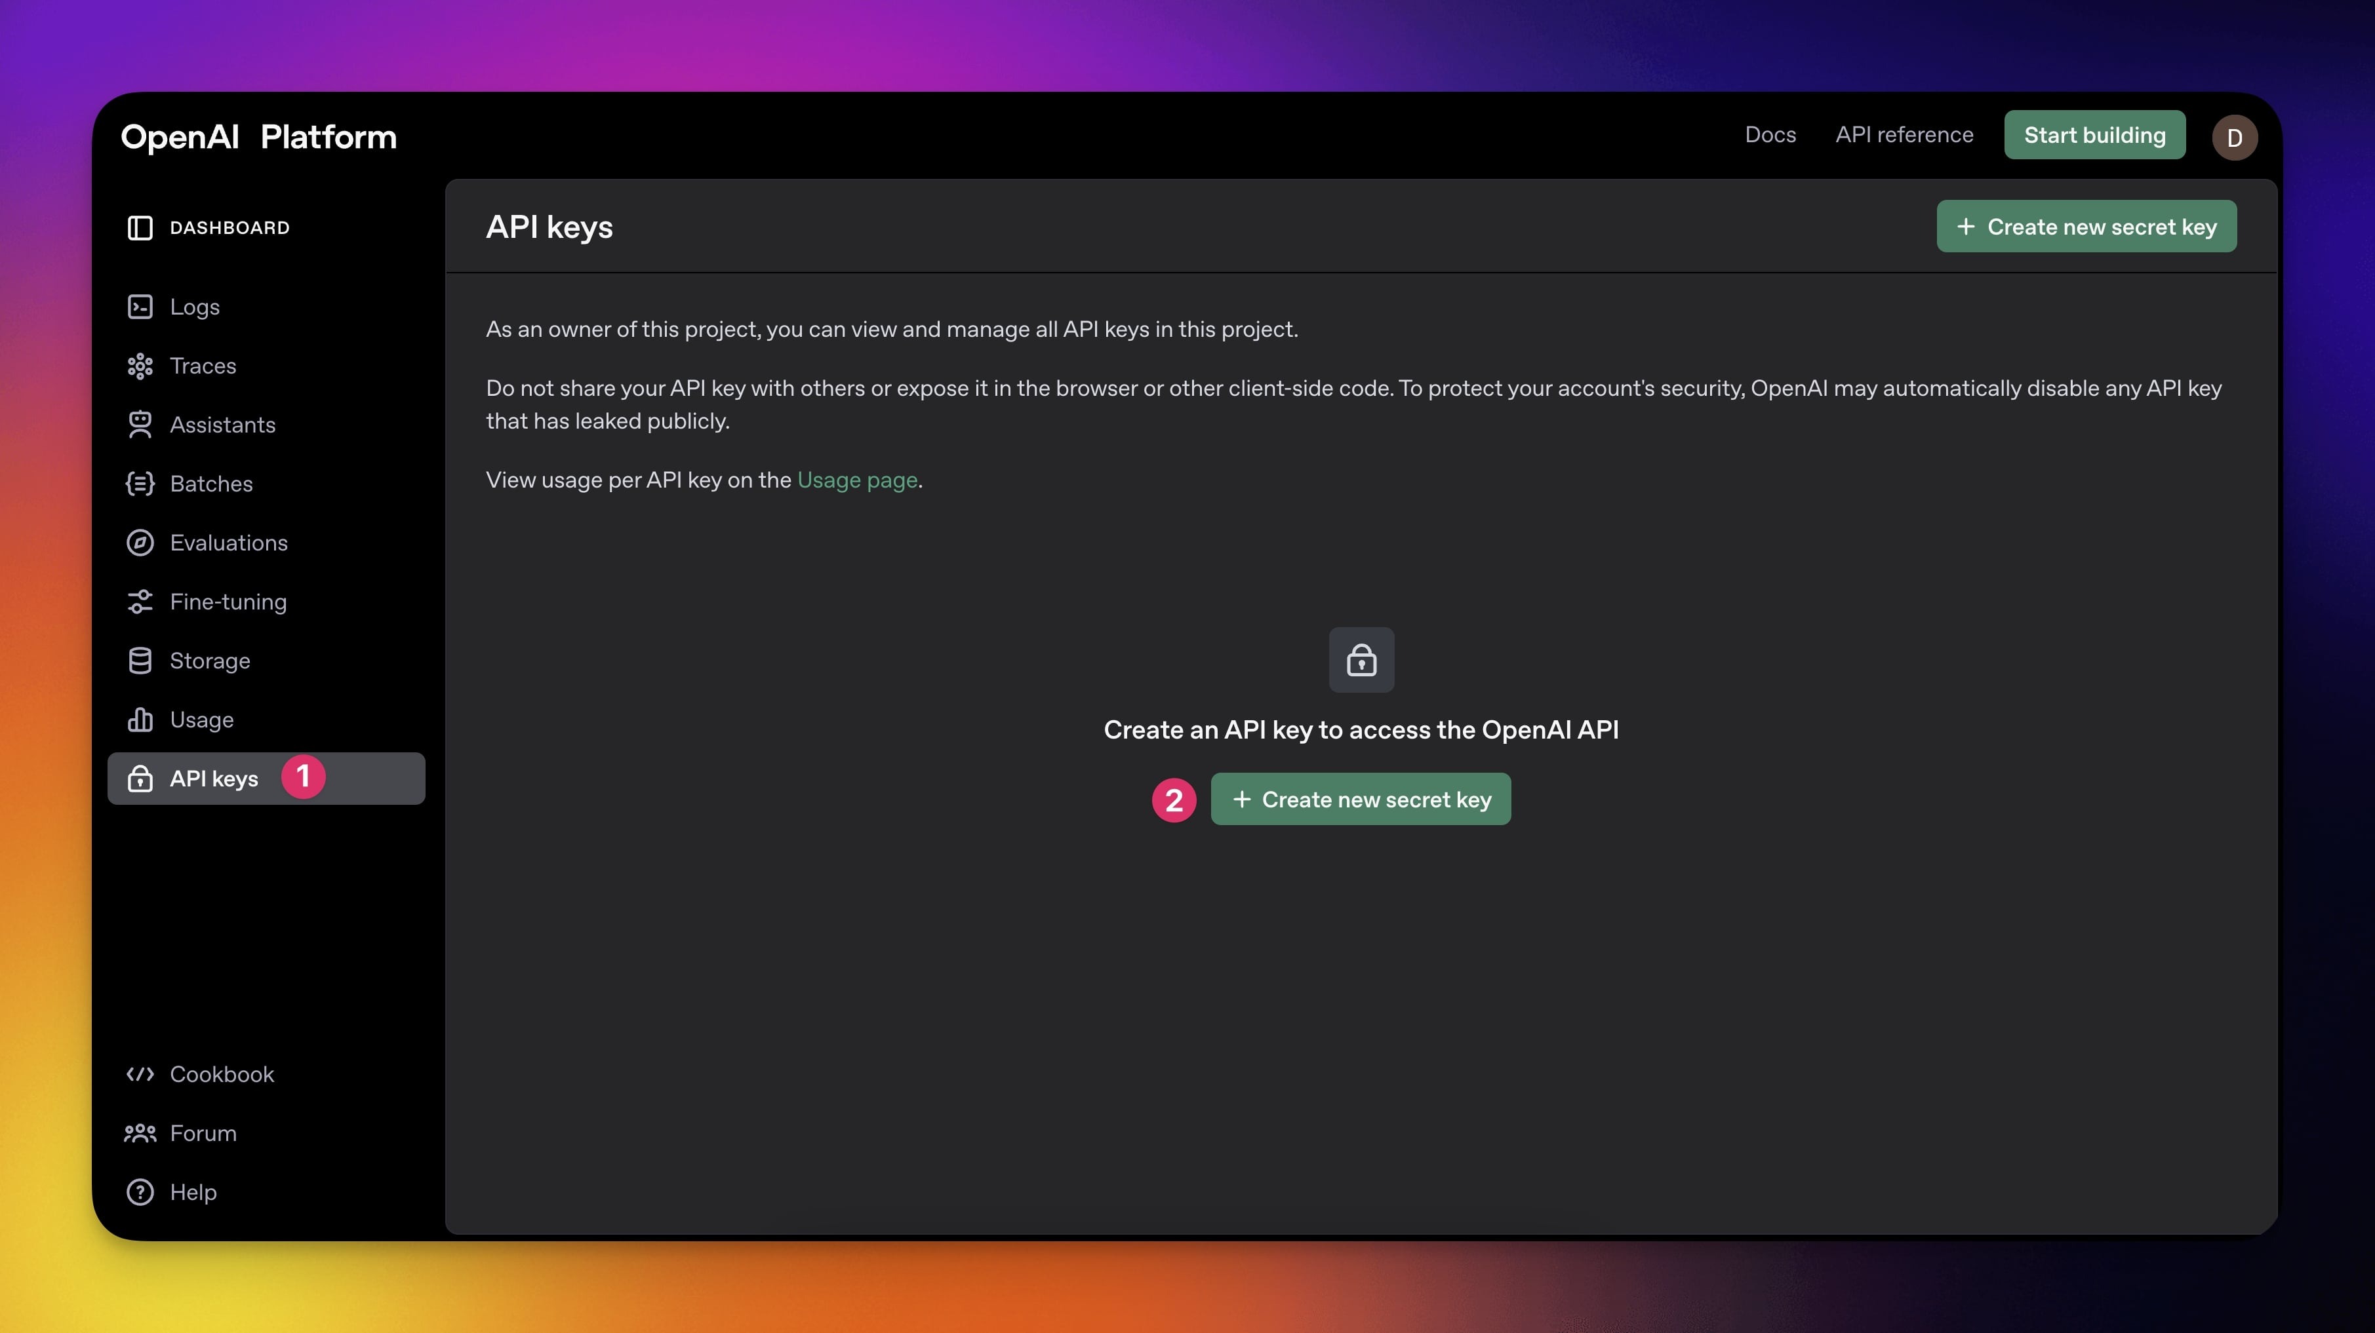Open the Cookbook sidebar item
Image resolution: width=2375 pixels, height=1333 pixels.
coord(221,1074)
